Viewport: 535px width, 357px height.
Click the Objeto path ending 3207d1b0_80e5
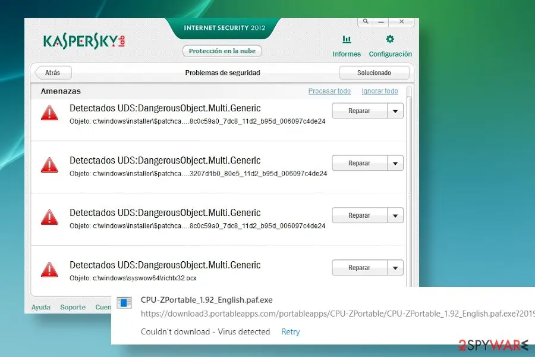198,174
